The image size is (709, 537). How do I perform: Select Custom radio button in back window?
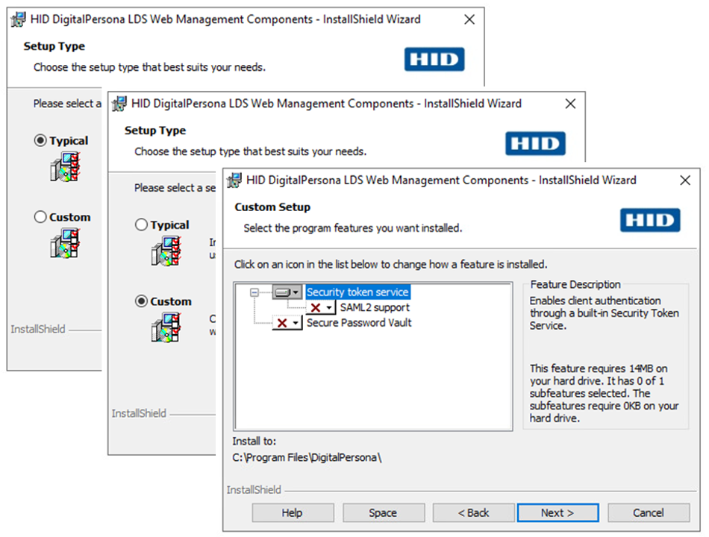[x=40, y=218]
